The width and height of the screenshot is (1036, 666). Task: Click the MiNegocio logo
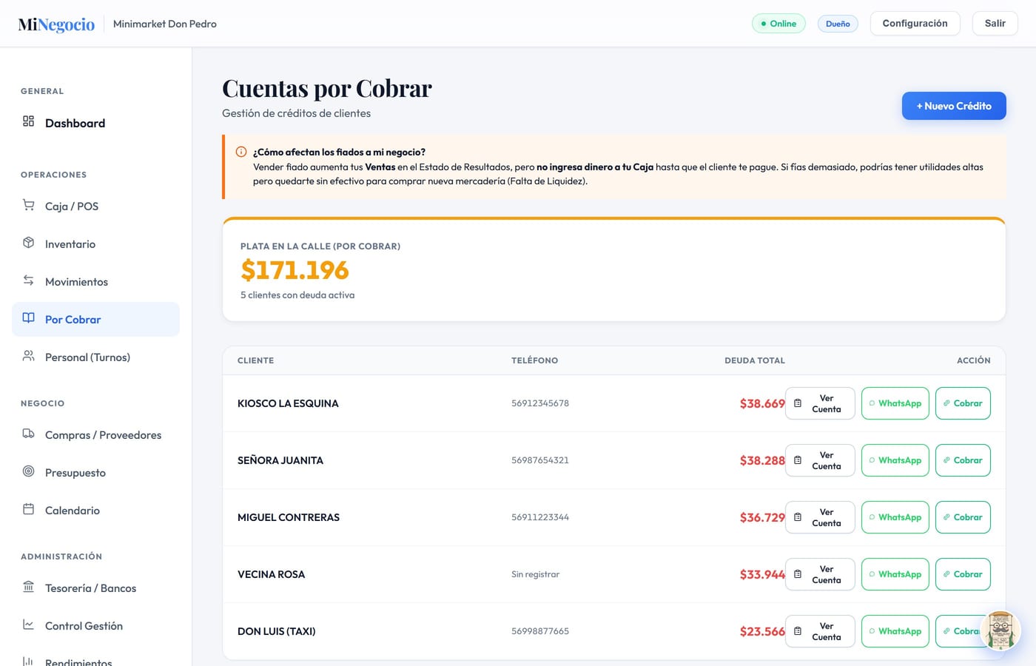[x=56, y=24]
